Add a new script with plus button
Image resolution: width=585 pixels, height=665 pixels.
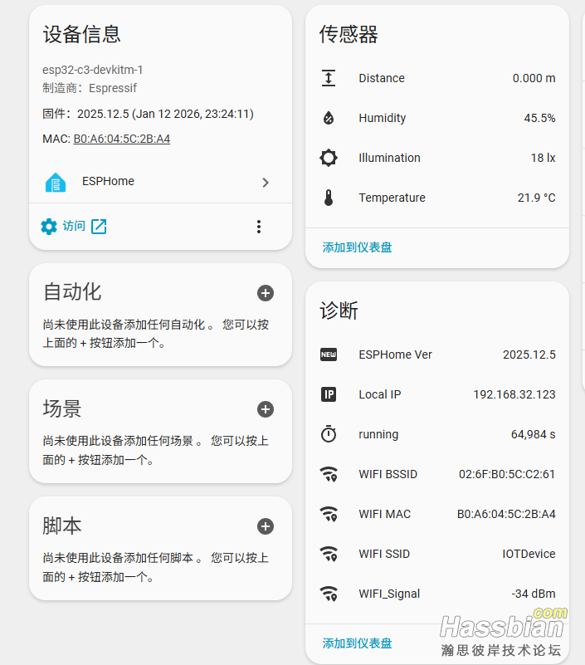266,526
